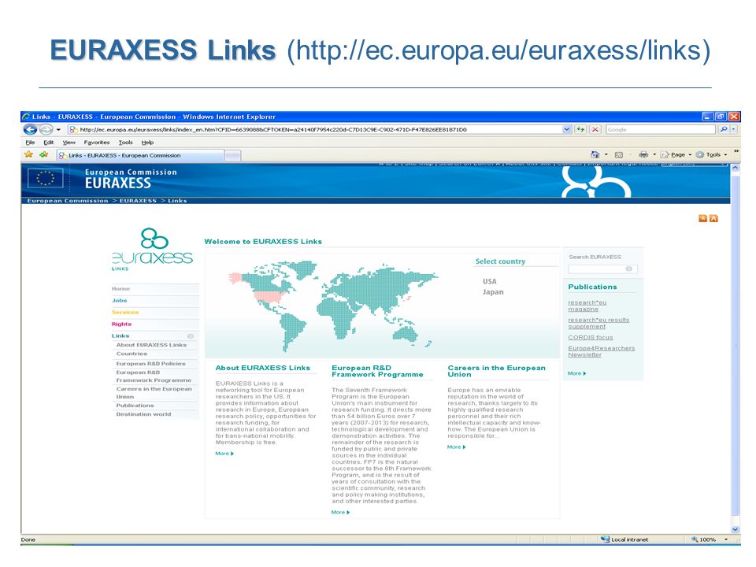Open 'Destination world' sidebar item
The width and height of the screenshot is (756, 567).
tap(143, 414)
